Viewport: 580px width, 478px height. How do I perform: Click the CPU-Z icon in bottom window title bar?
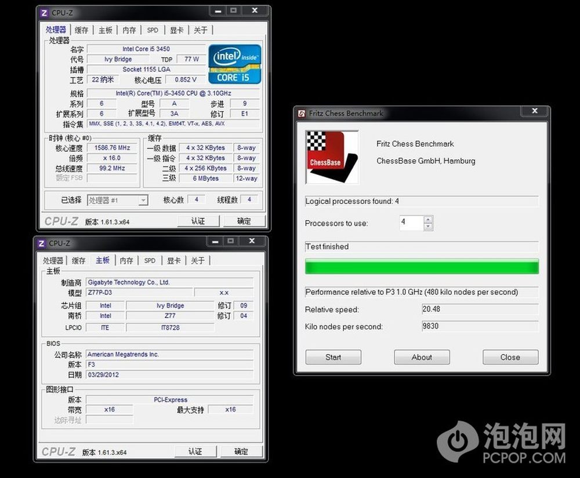pos(41,243)
